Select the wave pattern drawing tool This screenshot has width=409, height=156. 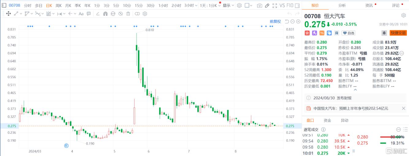[38, 13]
